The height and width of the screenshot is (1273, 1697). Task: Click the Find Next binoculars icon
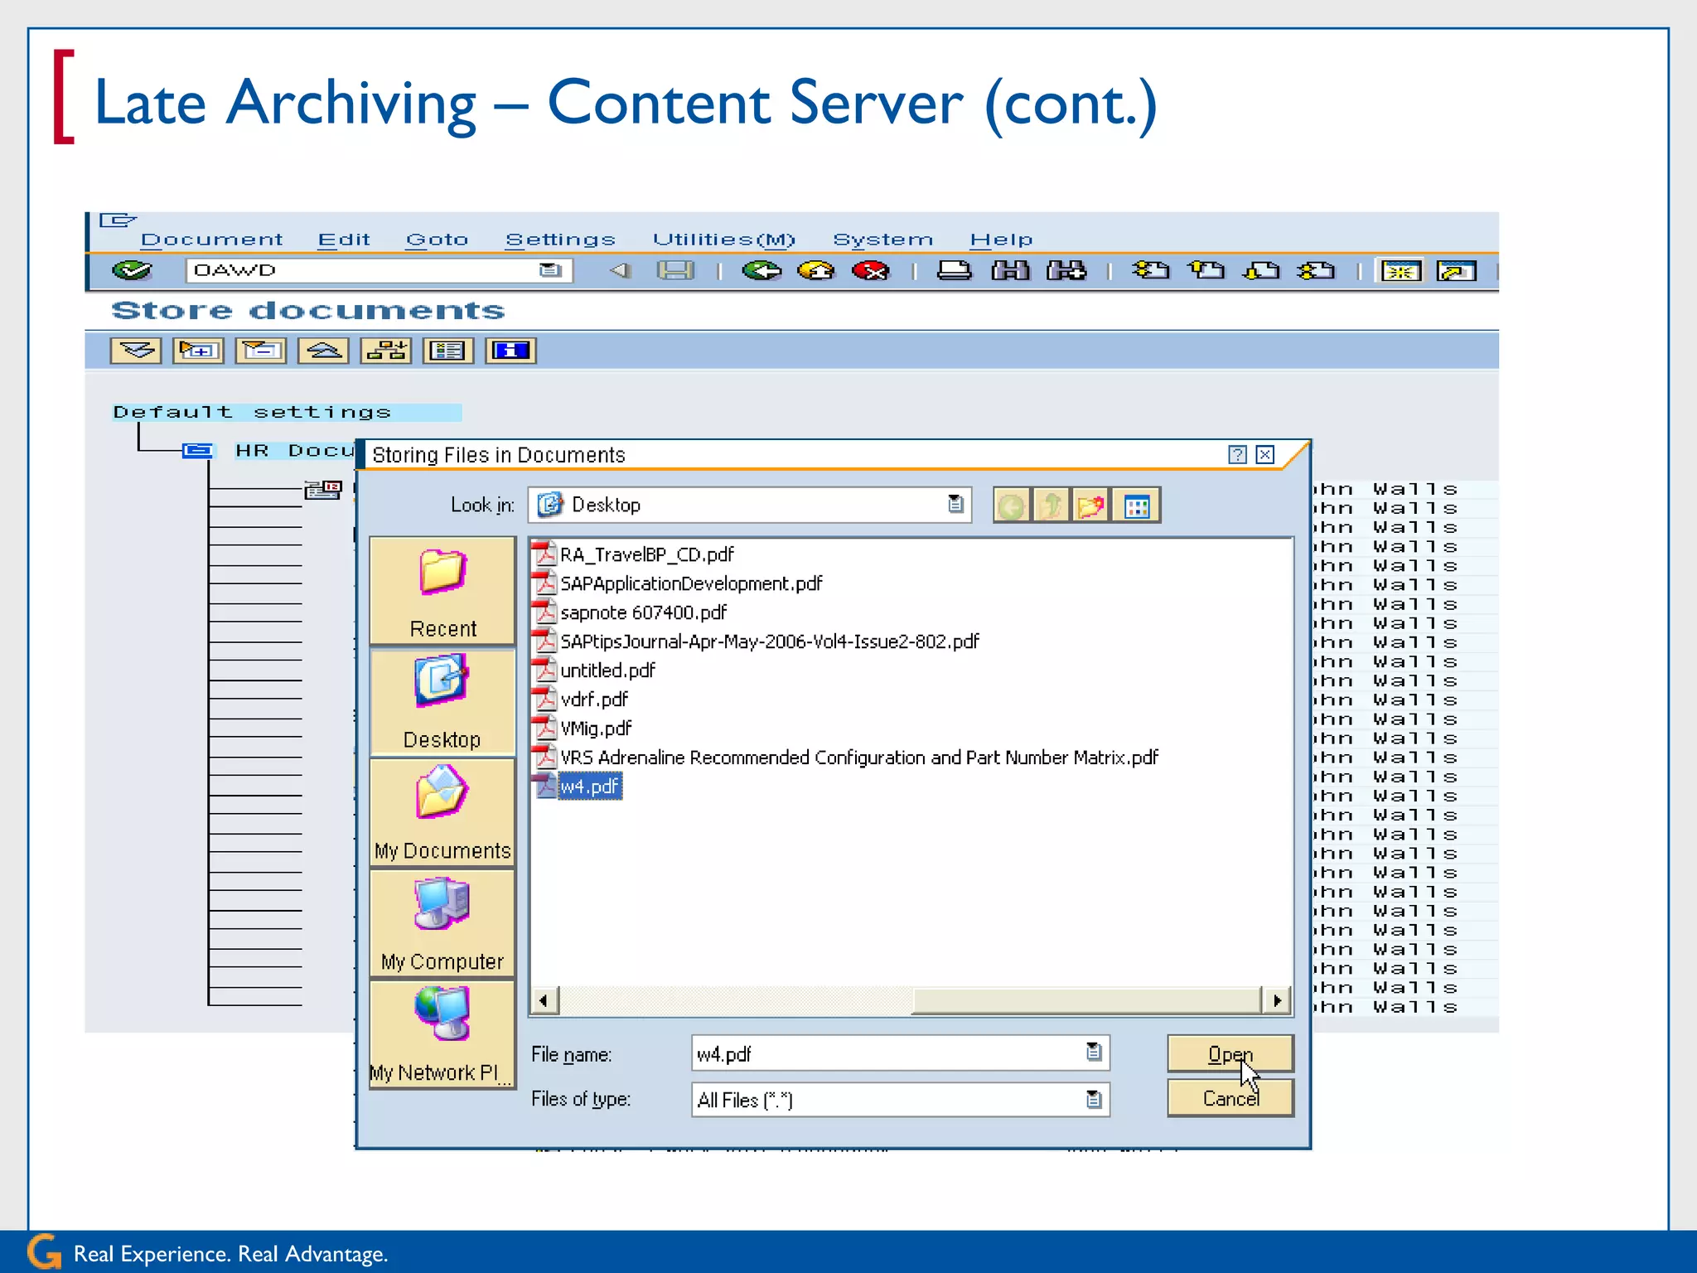pos(1066,270)
